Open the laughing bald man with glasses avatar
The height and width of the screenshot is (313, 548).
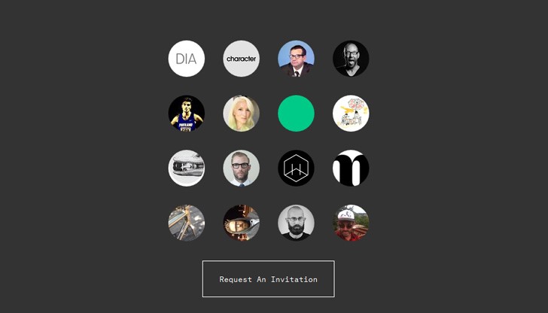pyautogui.click(x=351, y=59)
